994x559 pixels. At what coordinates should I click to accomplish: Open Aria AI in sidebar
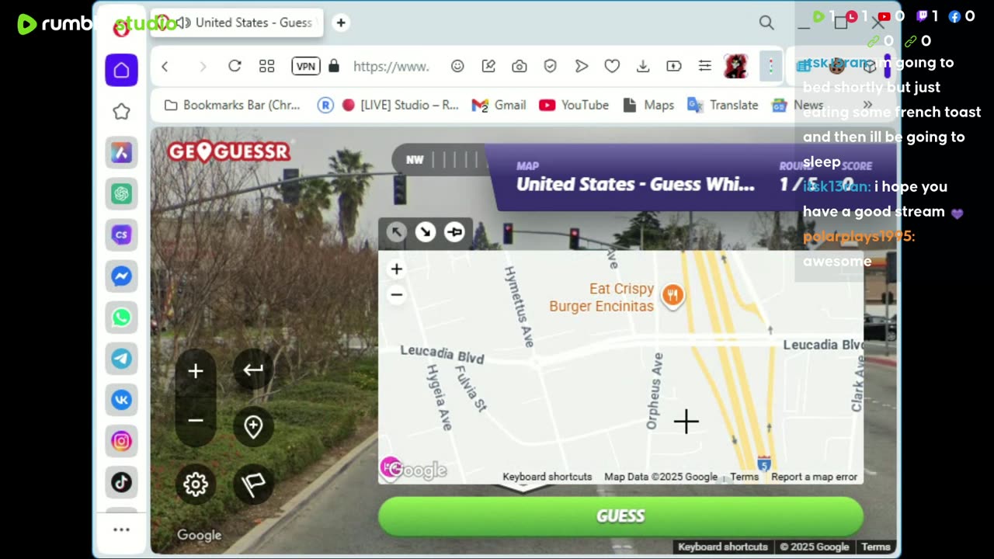click(x=121, y=152)
